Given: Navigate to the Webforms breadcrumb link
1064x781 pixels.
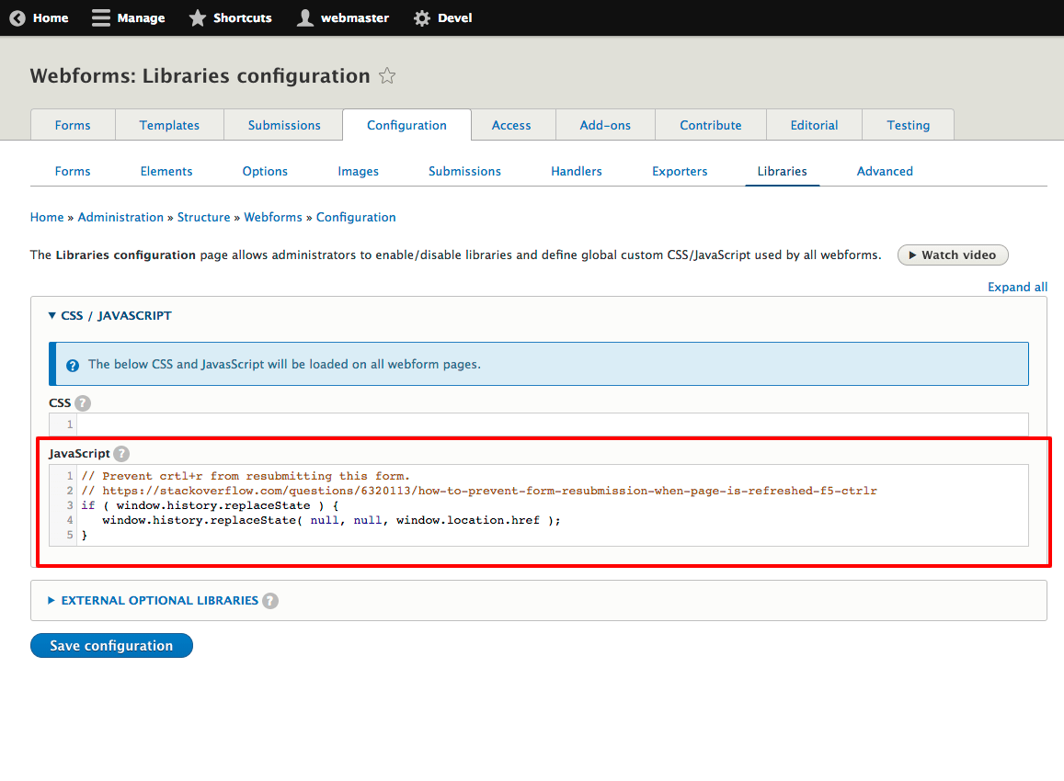Looking at the screenshot, I should click(273, 217).
